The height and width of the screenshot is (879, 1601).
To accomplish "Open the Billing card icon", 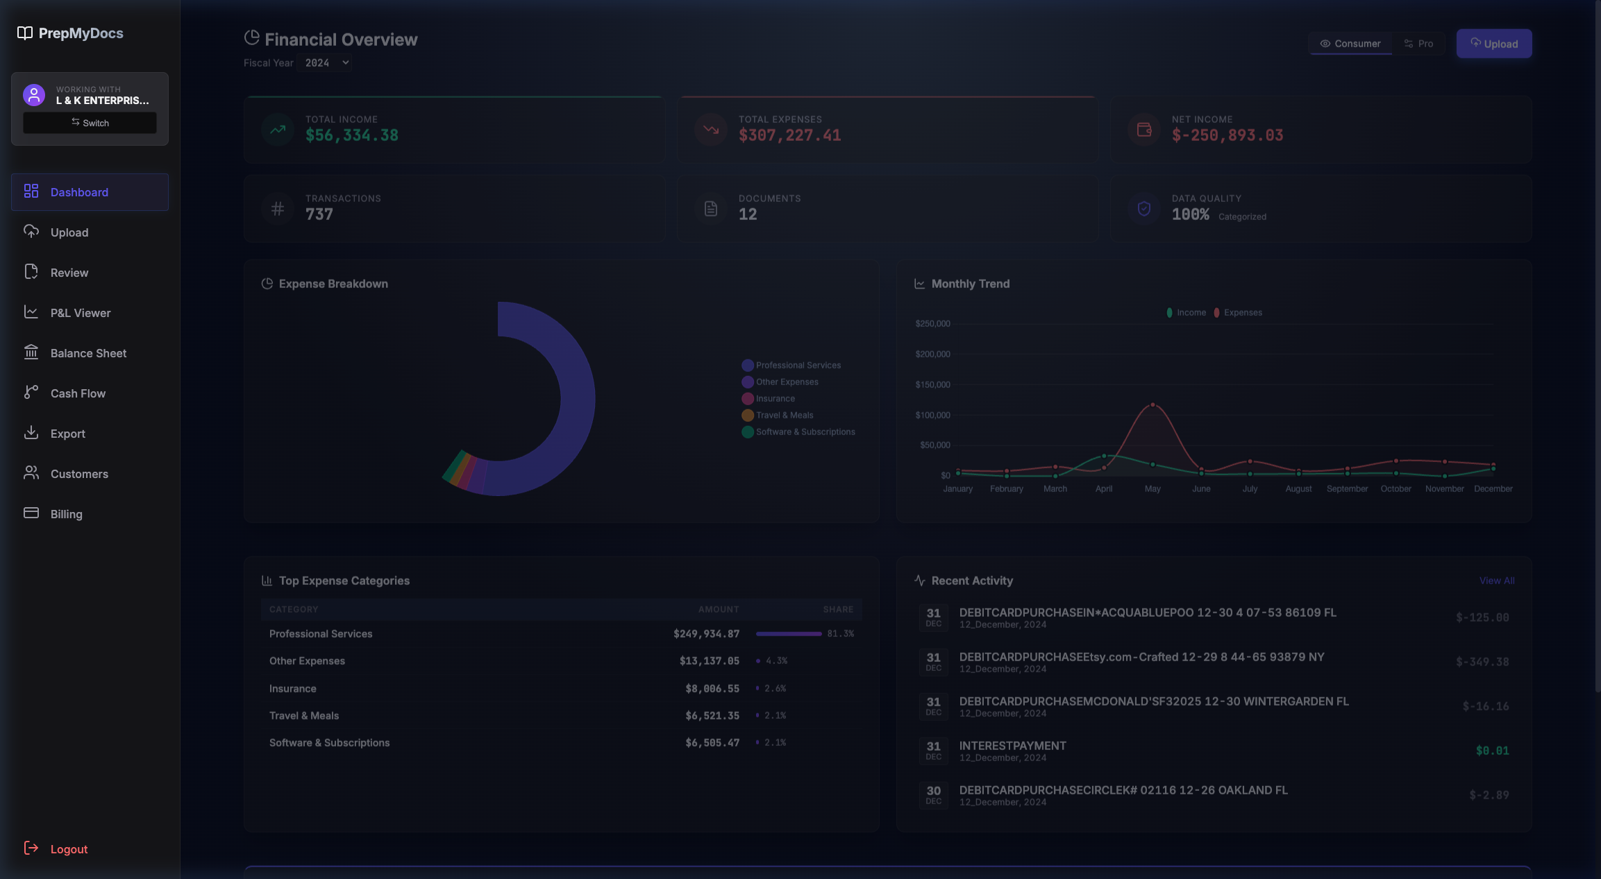I will pos(31,513).
